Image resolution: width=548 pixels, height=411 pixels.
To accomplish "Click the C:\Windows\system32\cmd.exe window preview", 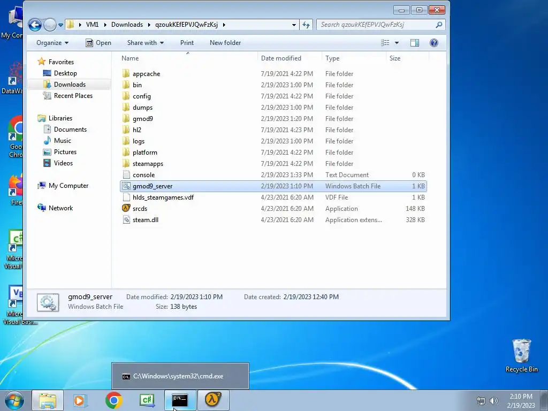I will tap(180, 376).
